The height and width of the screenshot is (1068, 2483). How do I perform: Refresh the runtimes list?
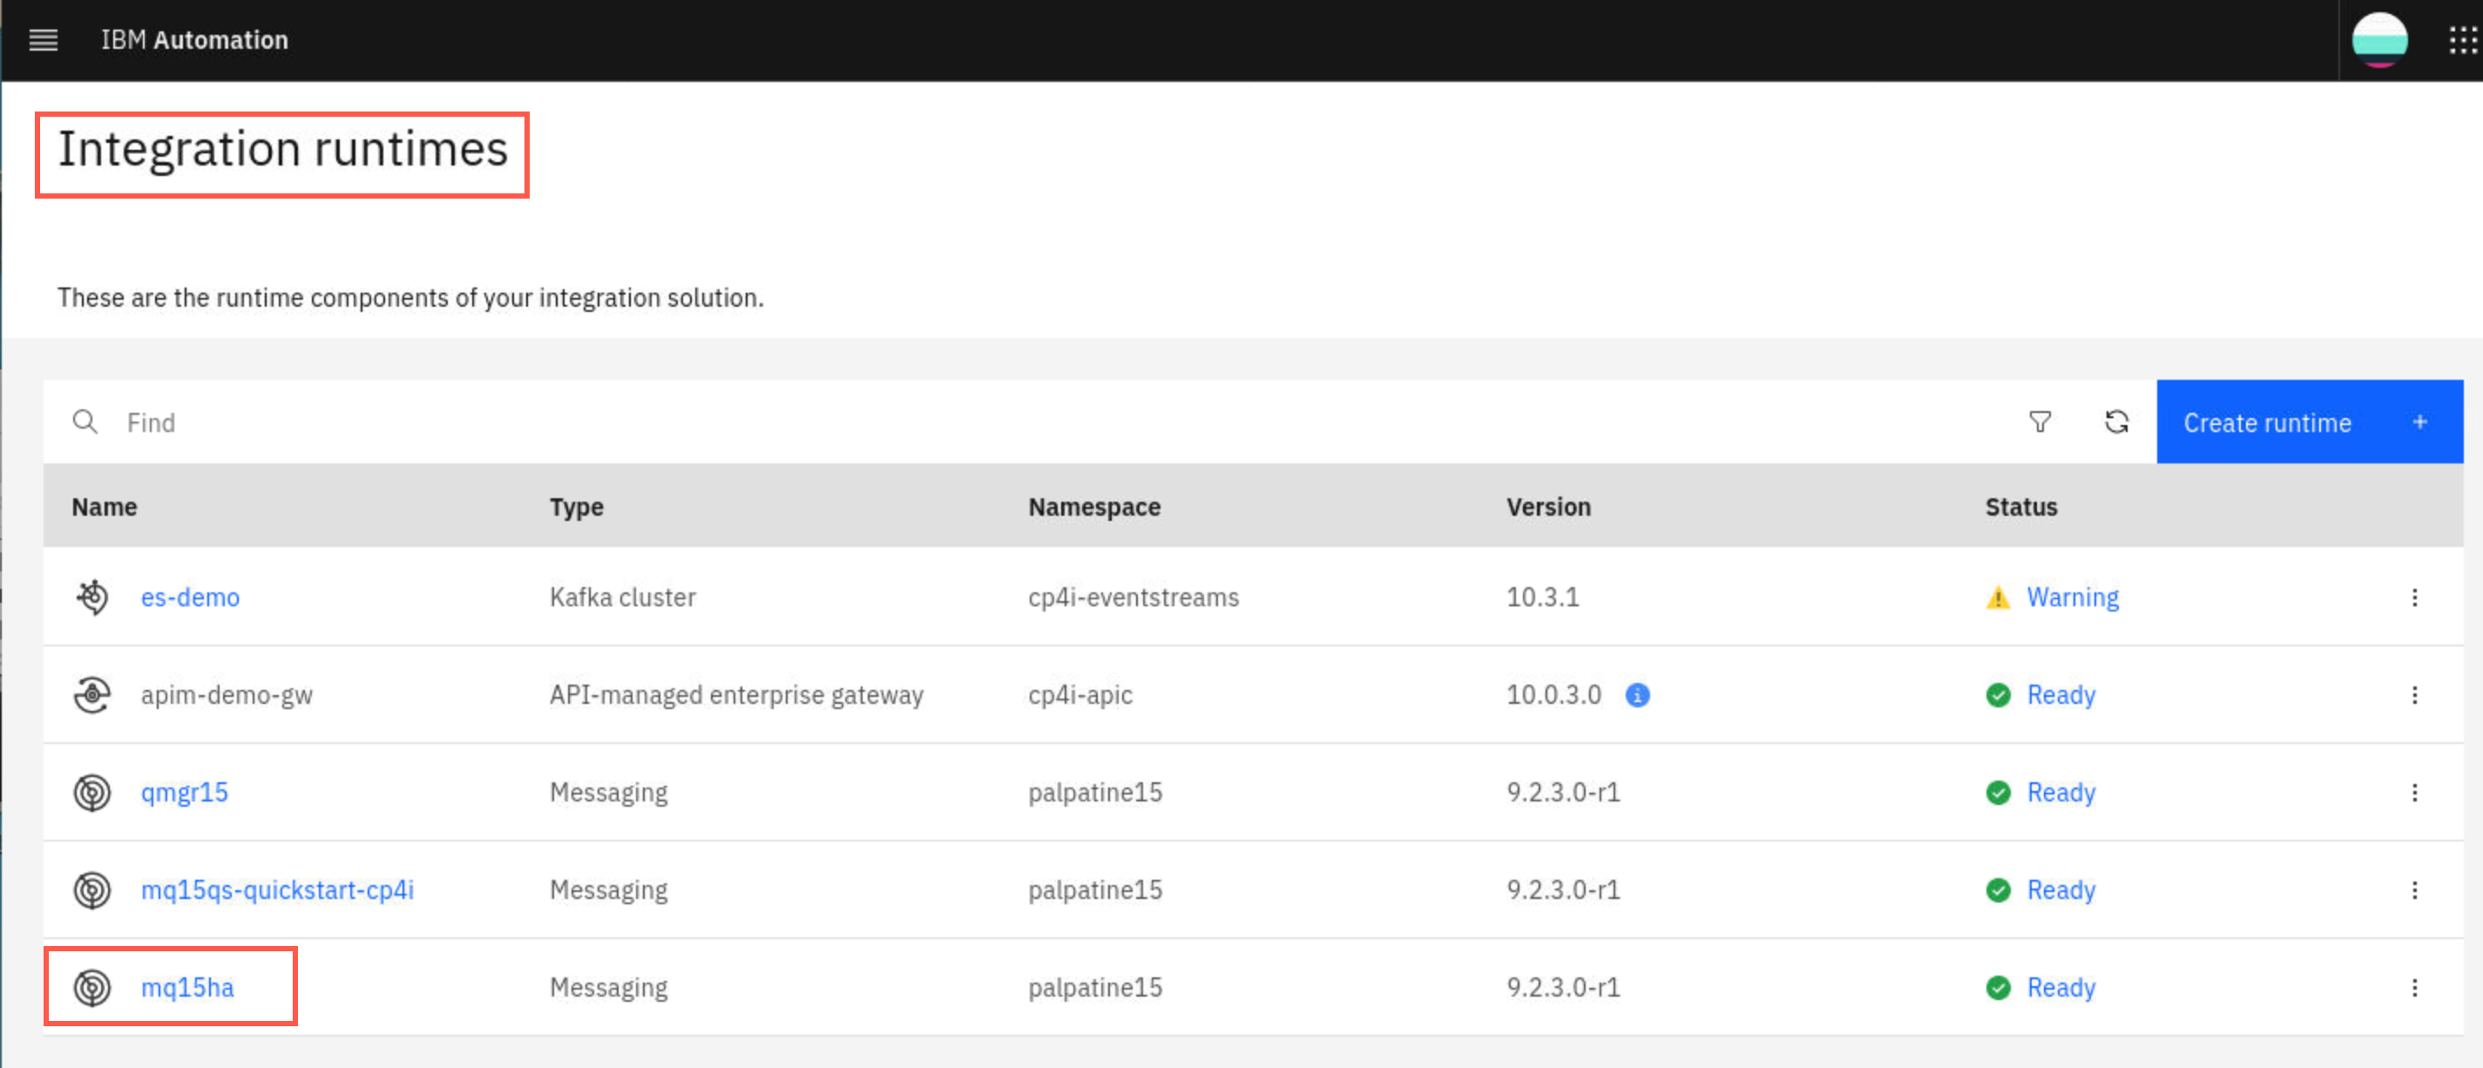(2117, 422)
